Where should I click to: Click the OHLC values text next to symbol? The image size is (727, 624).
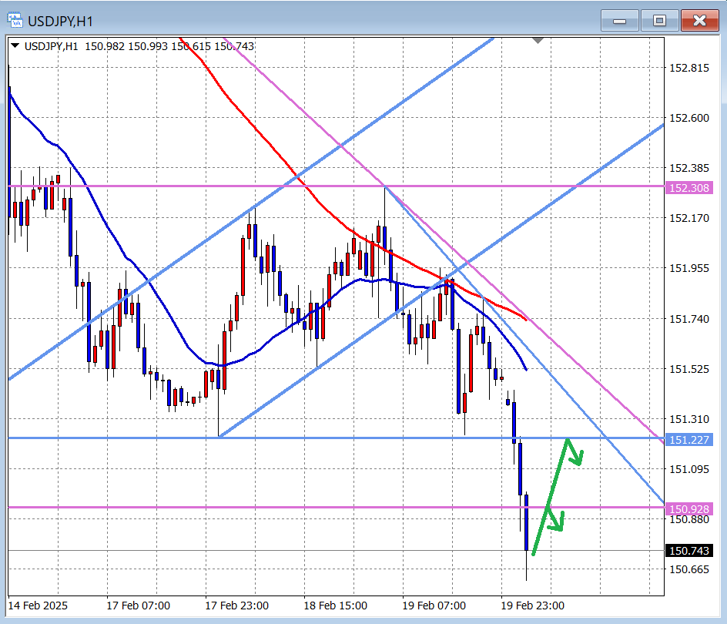click(169, 46)
